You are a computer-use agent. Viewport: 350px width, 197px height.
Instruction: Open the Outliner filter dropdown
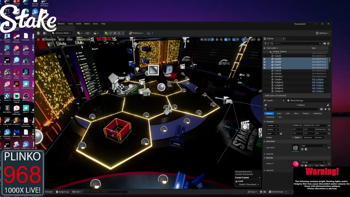pyautogui.click(x=266, y=44)
